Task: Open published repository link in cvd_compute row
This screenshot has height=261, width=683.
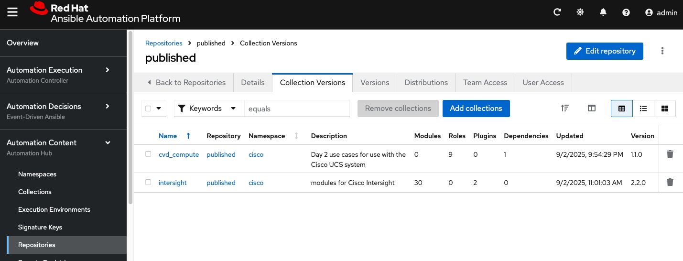Action: tap(221, 154)
